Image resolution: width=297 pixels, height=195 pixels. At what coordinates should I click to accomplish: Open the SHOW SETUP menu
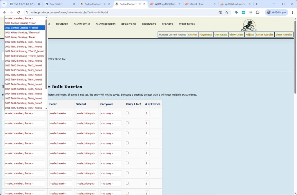(x=82, y=24)
